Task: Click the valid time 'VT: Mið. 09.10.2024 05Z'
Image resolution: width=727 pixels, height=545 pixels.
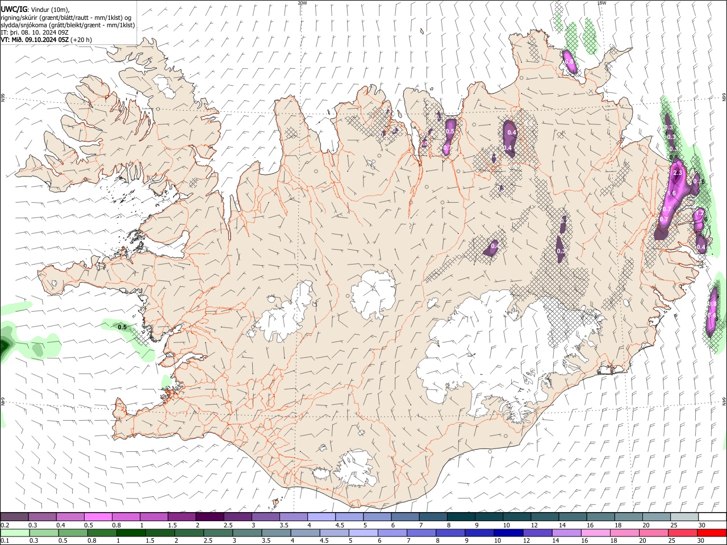Action: click(35, 40)
